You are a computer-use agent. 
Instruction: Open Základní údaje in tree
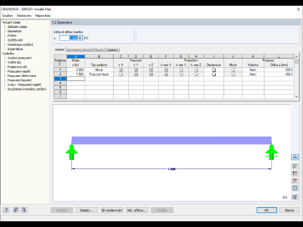(x=17, y=27)
